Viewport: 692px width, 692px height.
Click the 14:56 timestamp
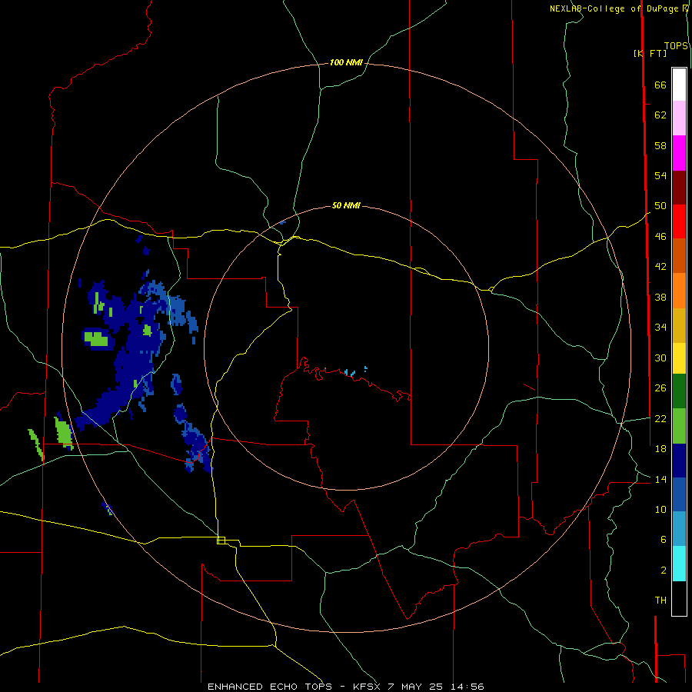pos(467,687)
